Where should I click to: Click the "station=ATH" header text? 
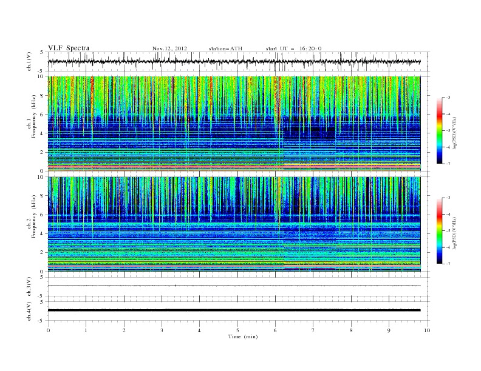coord(225,48)
